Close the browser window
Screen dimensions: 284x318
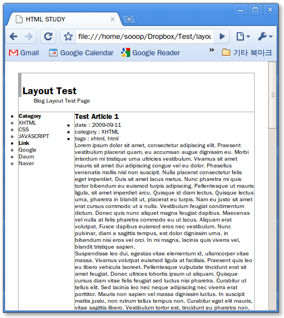coord(270,10)
